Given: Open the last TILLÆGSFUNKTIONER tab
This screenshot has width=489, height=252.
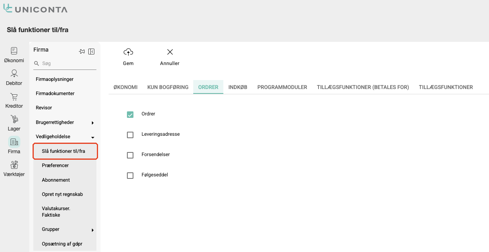Looking at the screenshot, I should 446,87.
